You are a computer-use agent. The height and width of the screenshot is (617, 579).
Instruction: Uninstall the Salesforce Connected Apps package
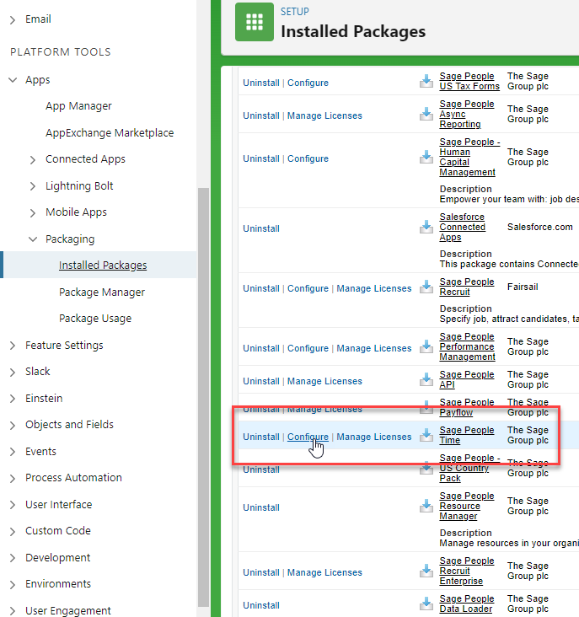pos(261,228)
